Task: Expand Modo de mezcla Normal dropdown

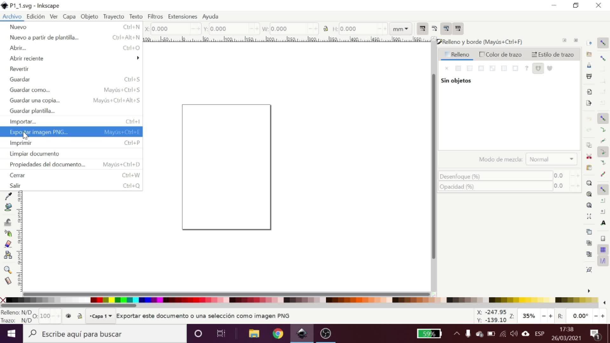Action: point(551,159)
